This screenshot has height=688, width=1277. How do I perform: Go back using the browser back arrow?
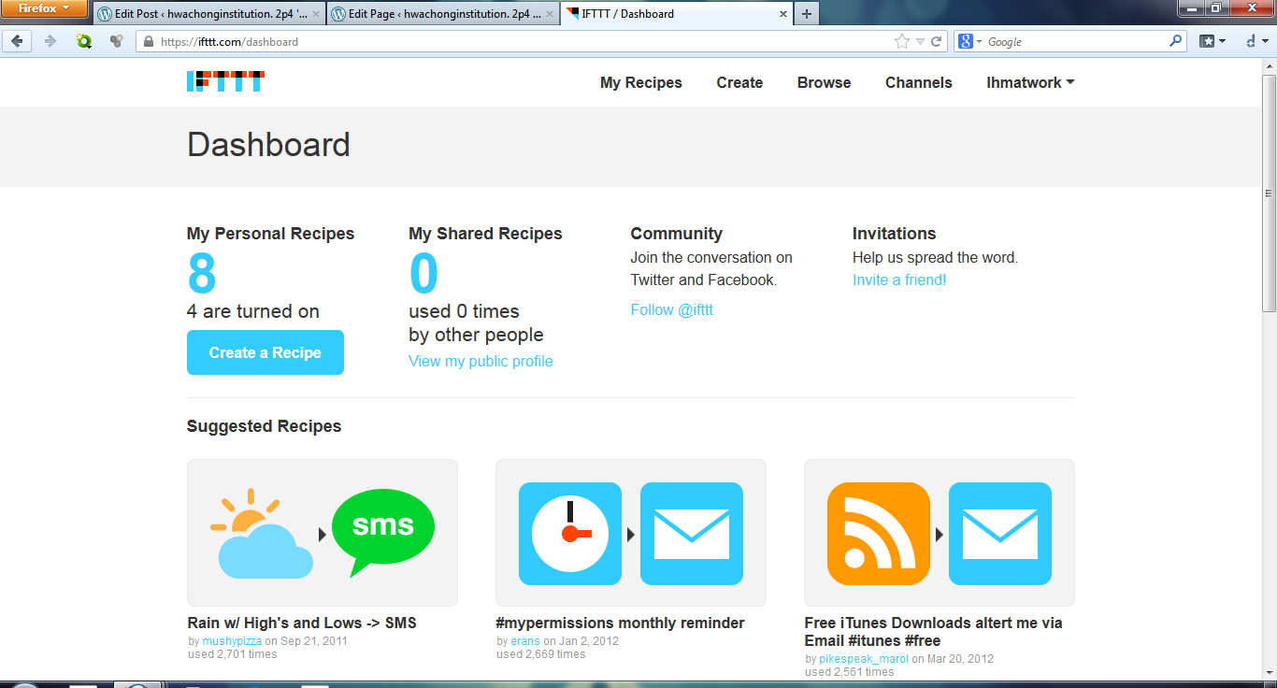(x=18, y=41)
